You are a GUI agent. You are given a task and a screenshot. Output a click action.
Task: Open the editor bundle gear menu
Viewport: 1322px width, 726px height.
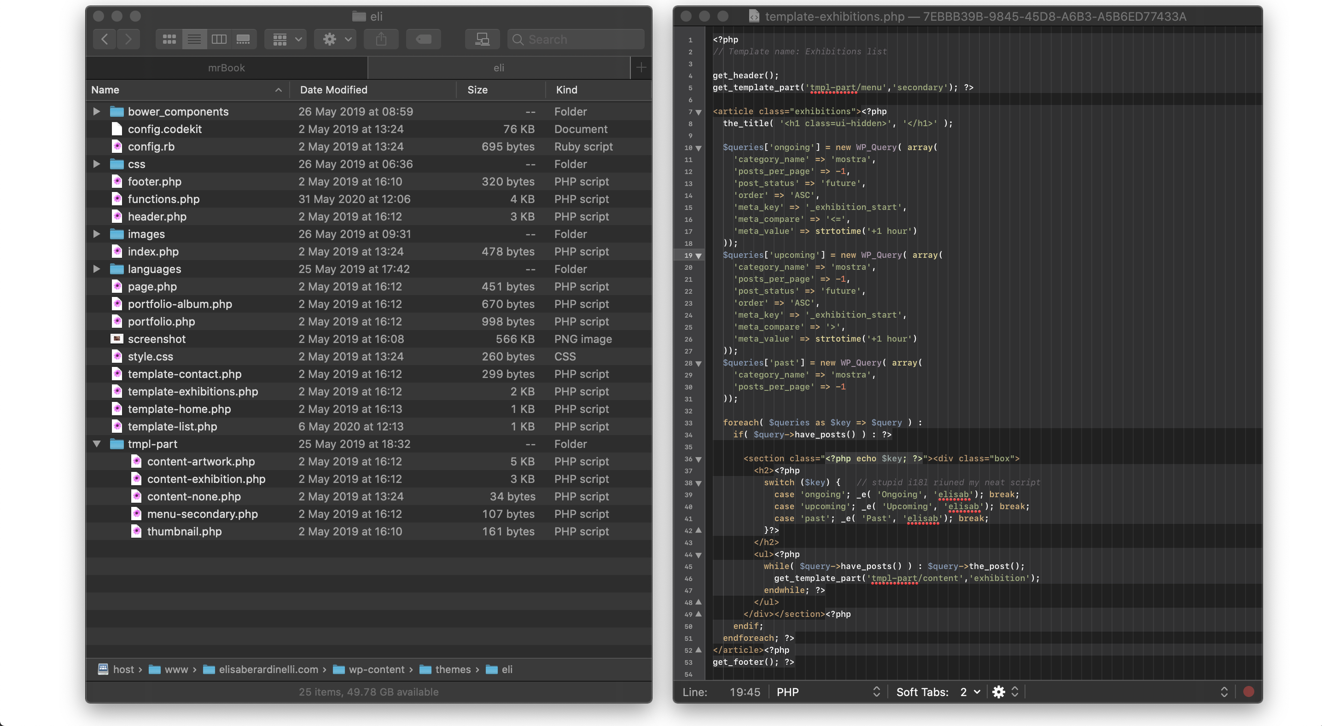1004,691
